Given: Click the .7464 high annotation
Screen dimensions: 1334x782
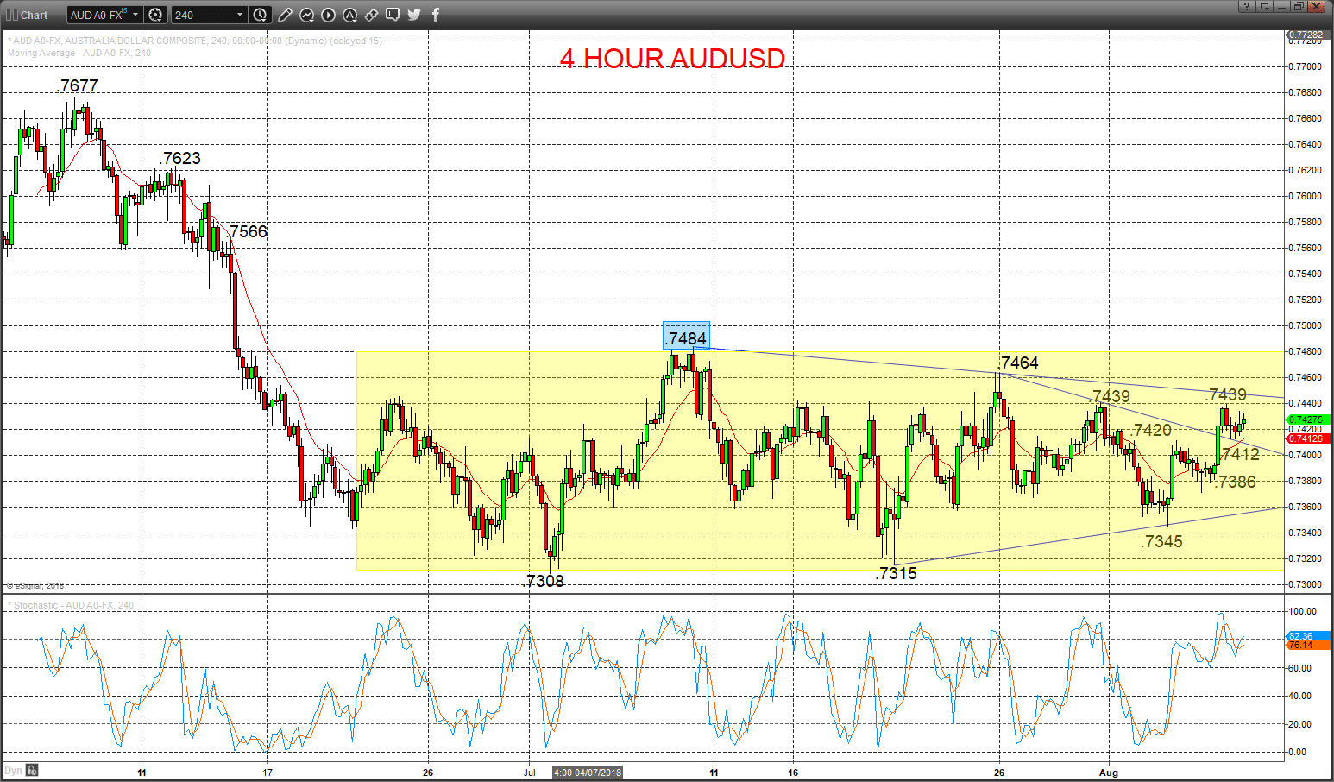Looking at the screenshot, I should [1018, 363].
